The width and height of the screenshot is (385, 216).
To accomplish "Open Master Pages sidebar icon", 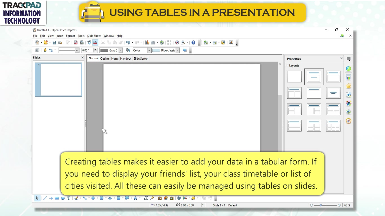I will pyautogui.click(x=349, y=77).
